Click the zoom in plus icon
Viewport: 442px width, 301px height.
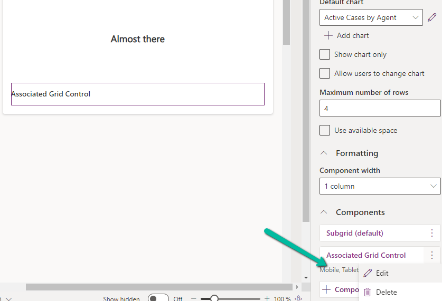tap(267, 298)
